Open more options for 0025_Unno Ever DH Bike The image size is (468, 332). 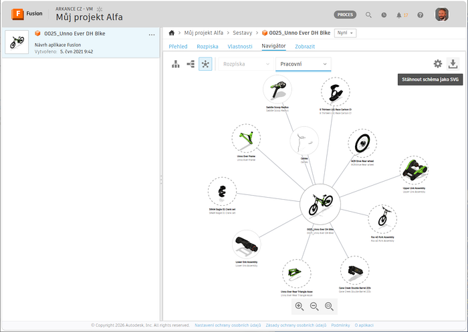coord(152,35)
